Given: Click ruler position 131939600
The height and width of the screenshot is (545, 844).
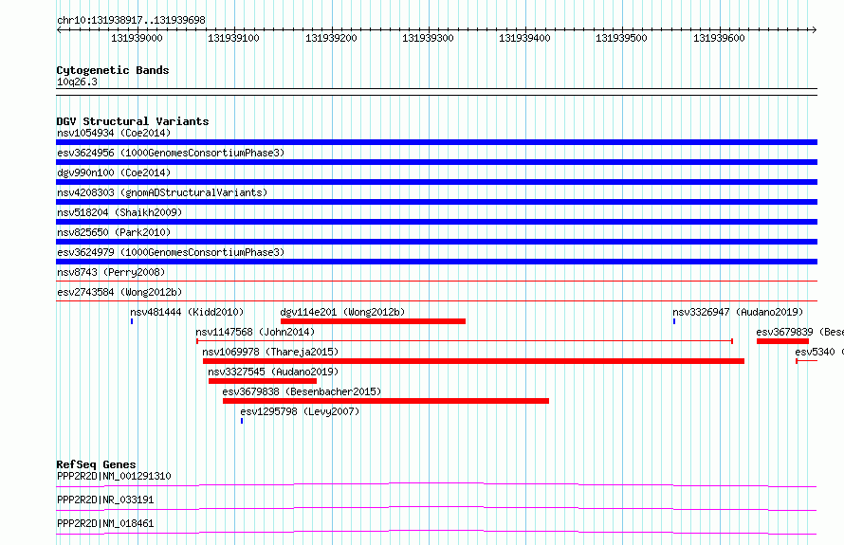Looking at the screenshot, I should [719, 38].
